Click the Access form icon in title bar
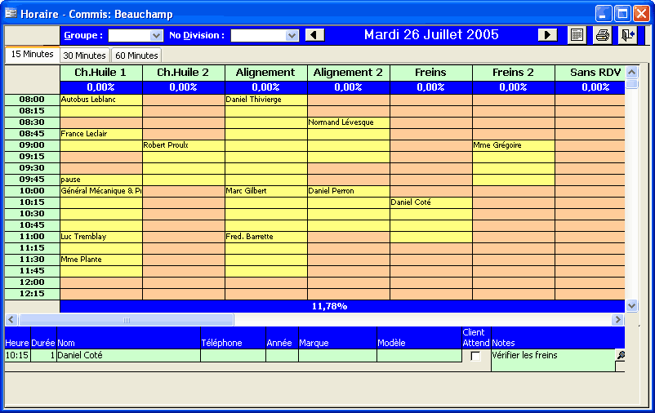 pyautogui.click(x=11, y=13)
